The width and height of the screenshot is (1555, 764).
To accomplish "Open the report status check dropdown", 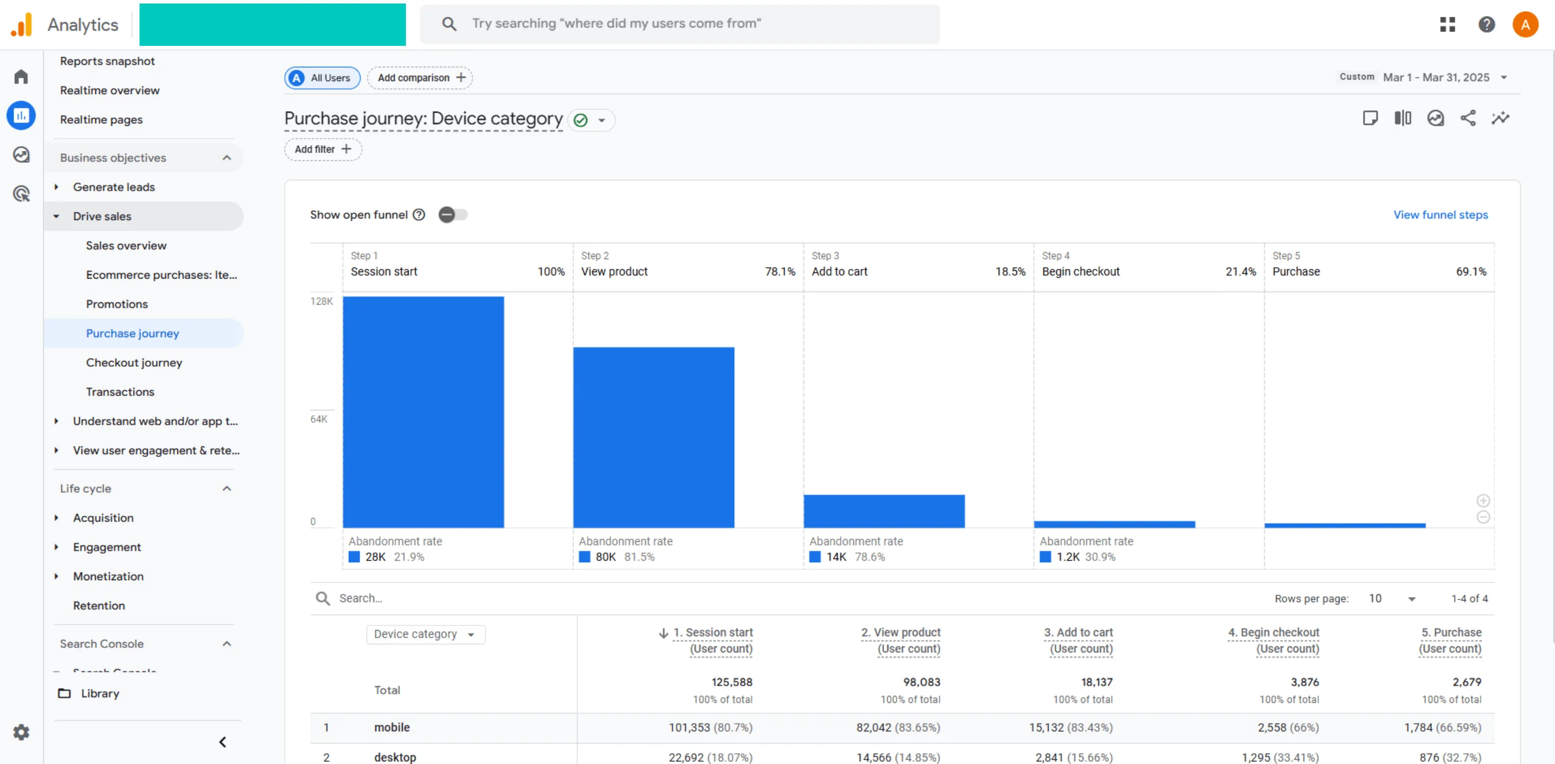I will coord(591,120).
